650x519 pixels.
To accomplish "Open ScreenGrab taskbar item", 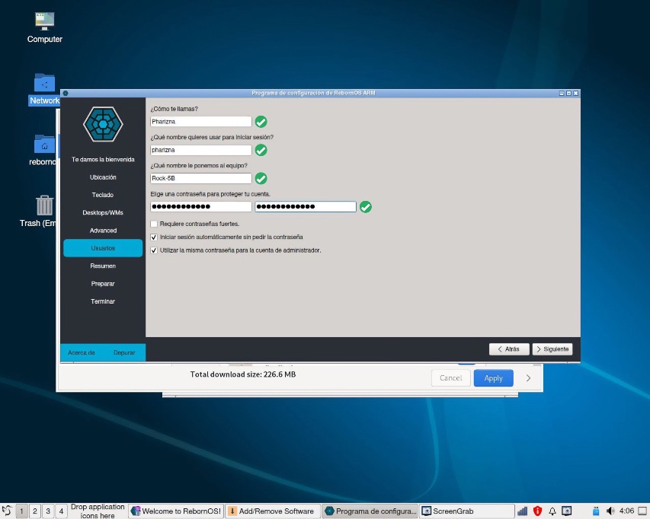I will point(466,511).
